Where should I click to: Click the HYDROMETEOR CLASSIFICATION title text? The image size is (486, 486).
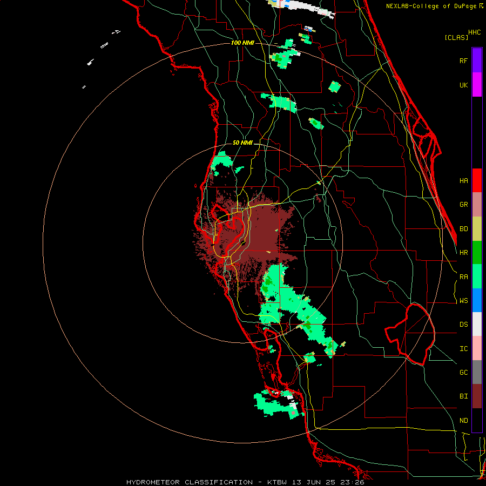190,482
